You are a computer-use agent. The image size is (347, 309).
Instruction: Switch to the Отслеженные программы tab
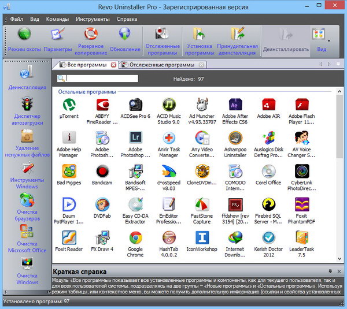point(161,65)
